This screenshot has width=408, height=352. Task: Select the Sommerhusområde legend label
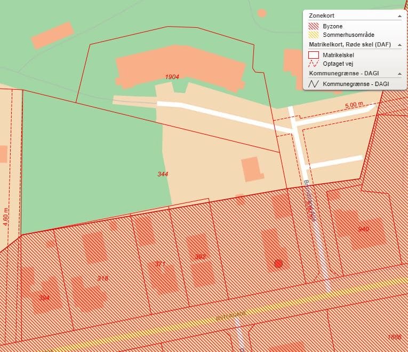point(345,35)
